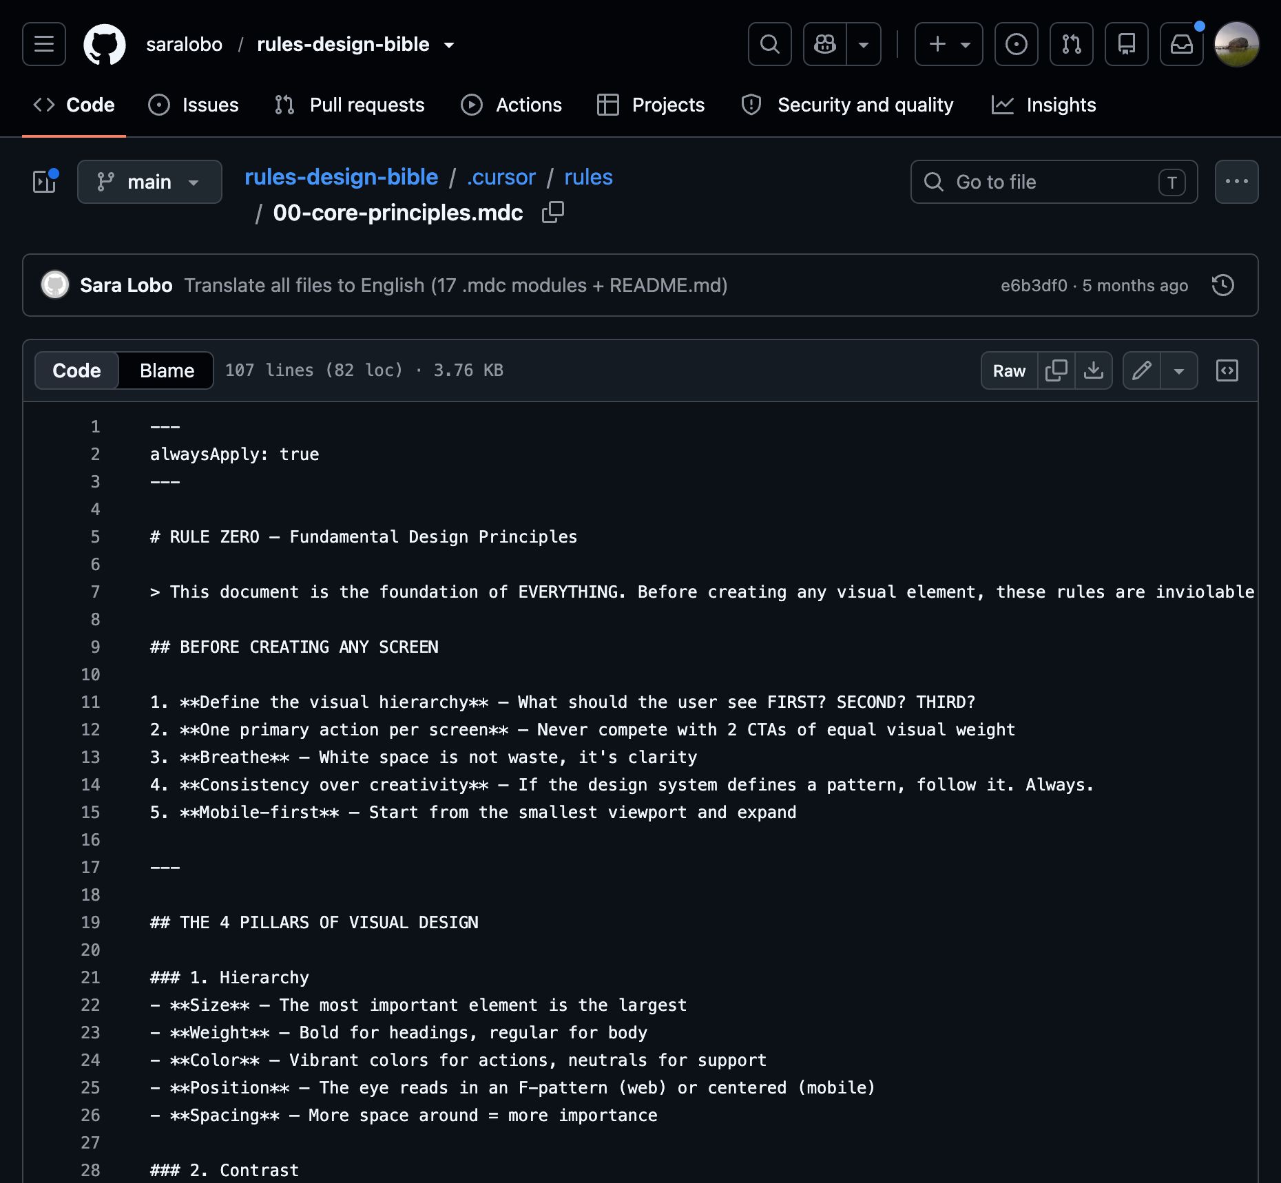Open commit e6b3df0 hash link
Screen dimensions: 1281x1183
point(1034,285)
